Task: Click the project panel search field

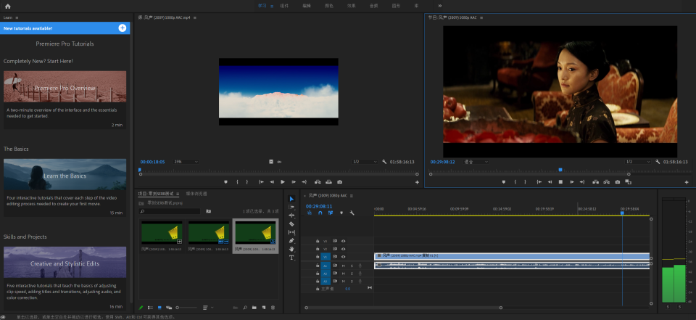Action: [170, 211]
